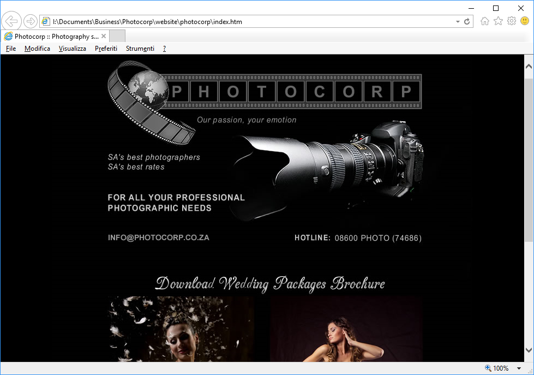Refresh the page with the reload icon
The width and height of the screenshot is (534, 375).
click(x=467, y=21)
